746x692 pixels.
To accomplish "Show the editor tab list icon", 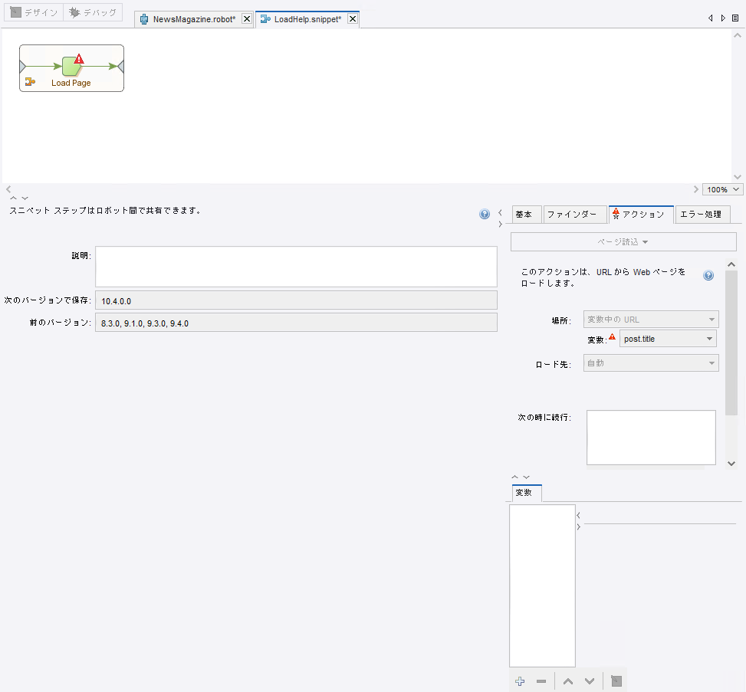I will [x=735, y=18].
